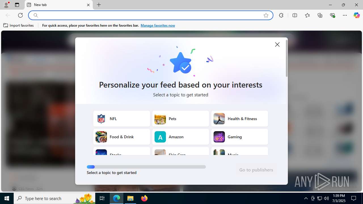Open the Windows Start menu
Screen dimensions: 363x204
(x=7, y=198)
